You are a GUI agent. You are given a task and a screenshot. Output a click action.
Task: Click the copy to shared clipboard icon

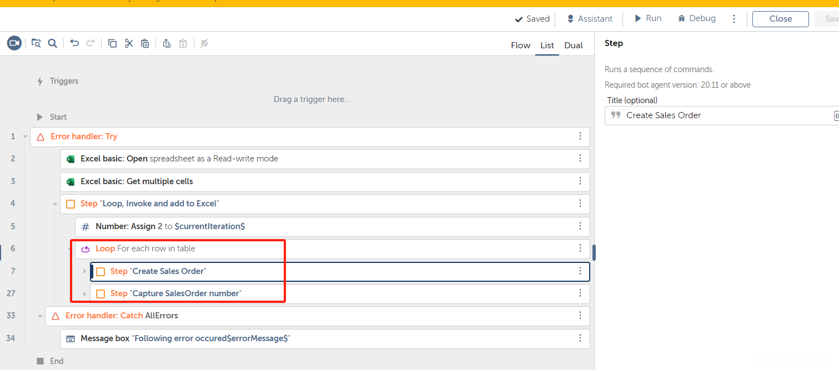(167, 43)
